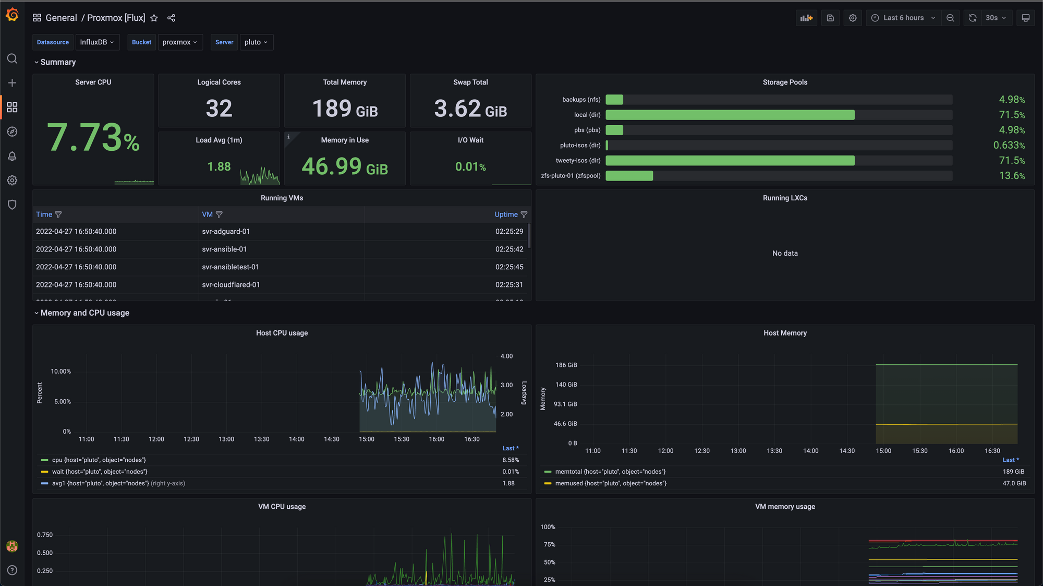The width and height of the screenshot is (1043, 586).
Task: Click the Running VMs table scrollbar
Action: [529, 236]
